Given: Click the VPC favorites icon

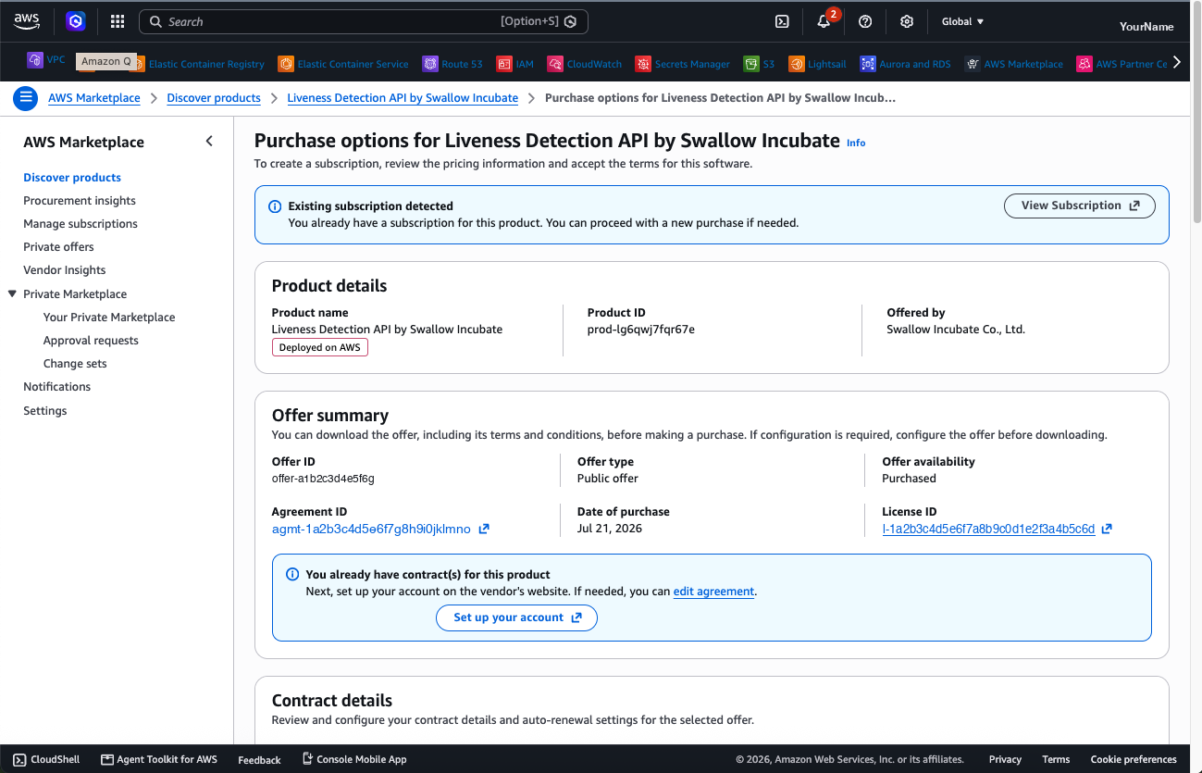Looking at the screenshot, I should pyautogui.click(x=35, y=60).
